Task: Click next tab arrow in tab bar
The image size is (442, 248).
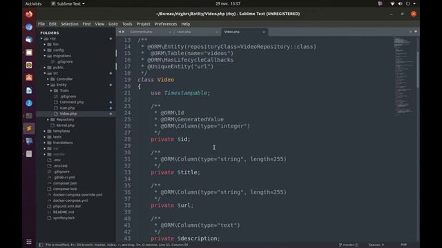Action: pyautogui.click(x=123, y=32)
